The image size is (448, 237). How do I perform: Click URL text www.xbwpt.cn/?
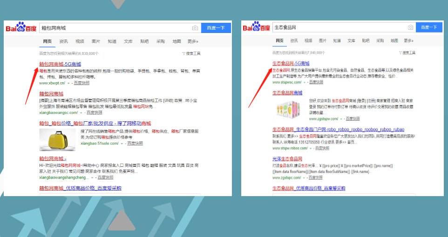point(52,83)
